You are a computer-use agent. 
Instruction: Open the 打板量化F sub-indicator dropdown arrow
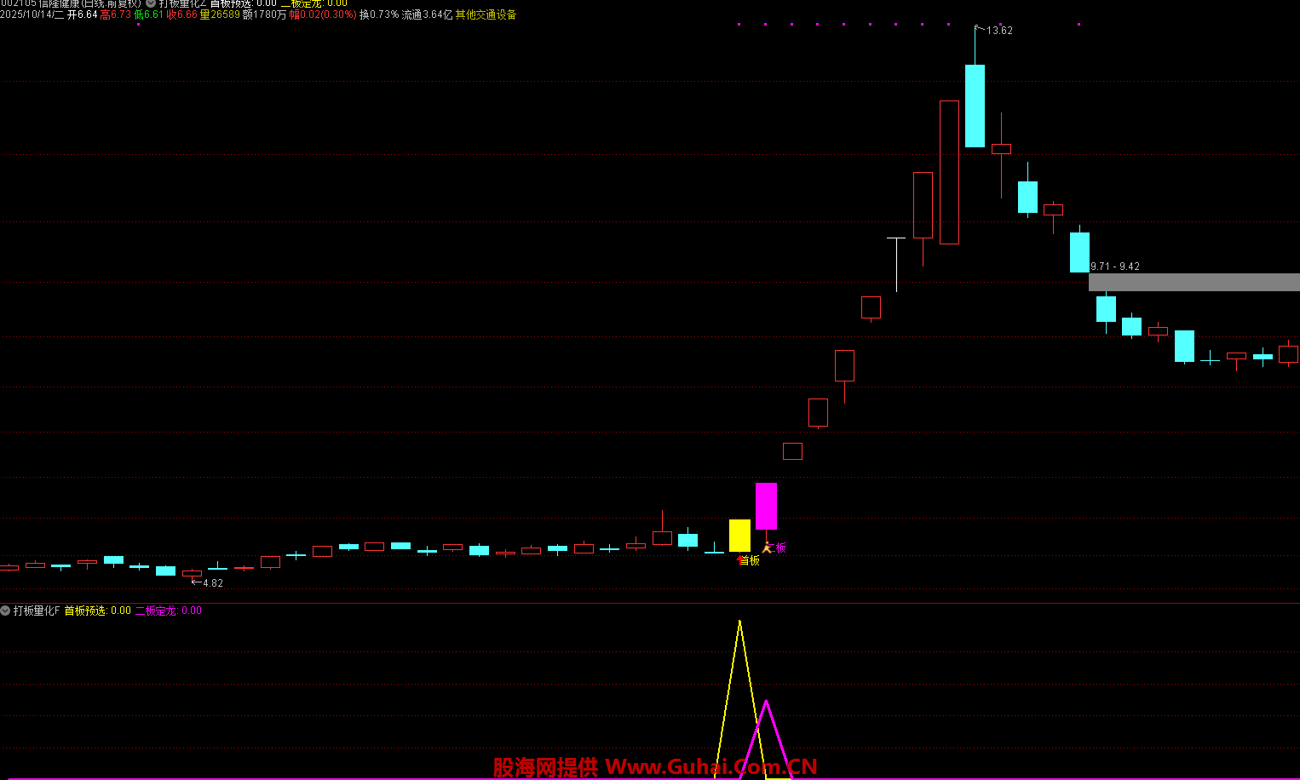[x=6, y=611]
